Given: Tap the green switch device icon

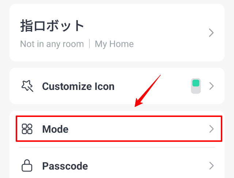Looking at the screenshot, I should [x=196, y=86].
